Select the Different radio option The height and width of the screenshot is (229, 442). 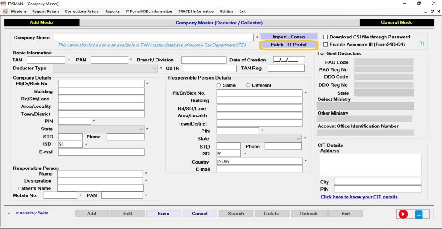click(x=248, y=85)
